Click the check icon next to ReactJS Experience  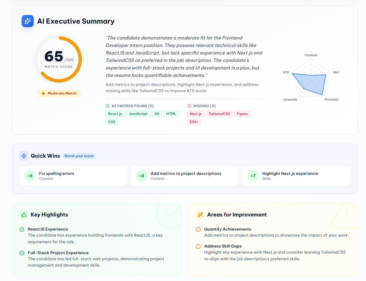click(x=22, y=229)
